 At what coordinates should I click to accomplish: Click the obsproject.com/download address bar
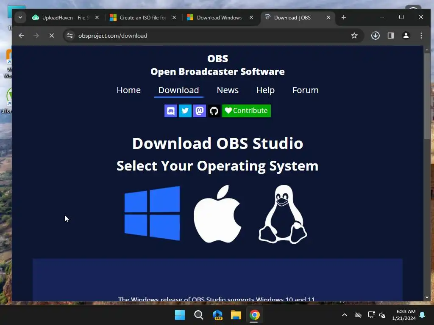[x=213, y=36]
